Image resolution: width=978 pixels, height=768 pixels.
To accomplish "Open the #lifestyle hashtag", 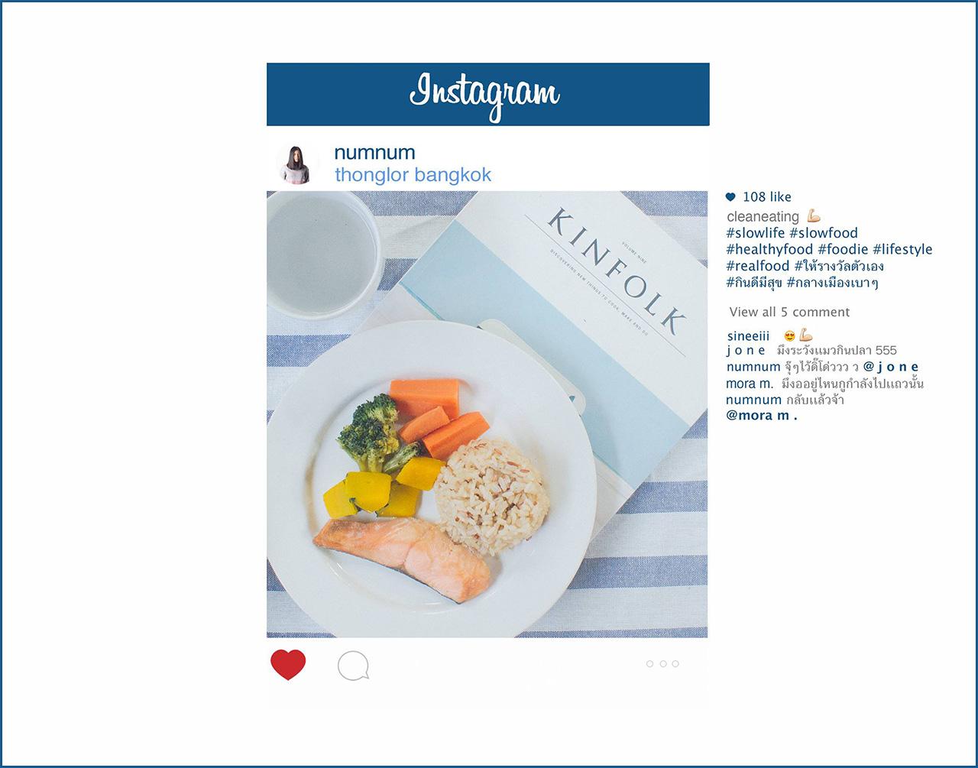I will [902, 250].
